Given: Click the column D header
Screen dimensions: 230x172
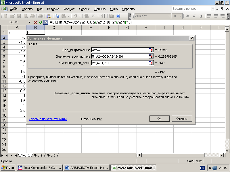Looking at the screenshot, I should click(x=72, y=28).
